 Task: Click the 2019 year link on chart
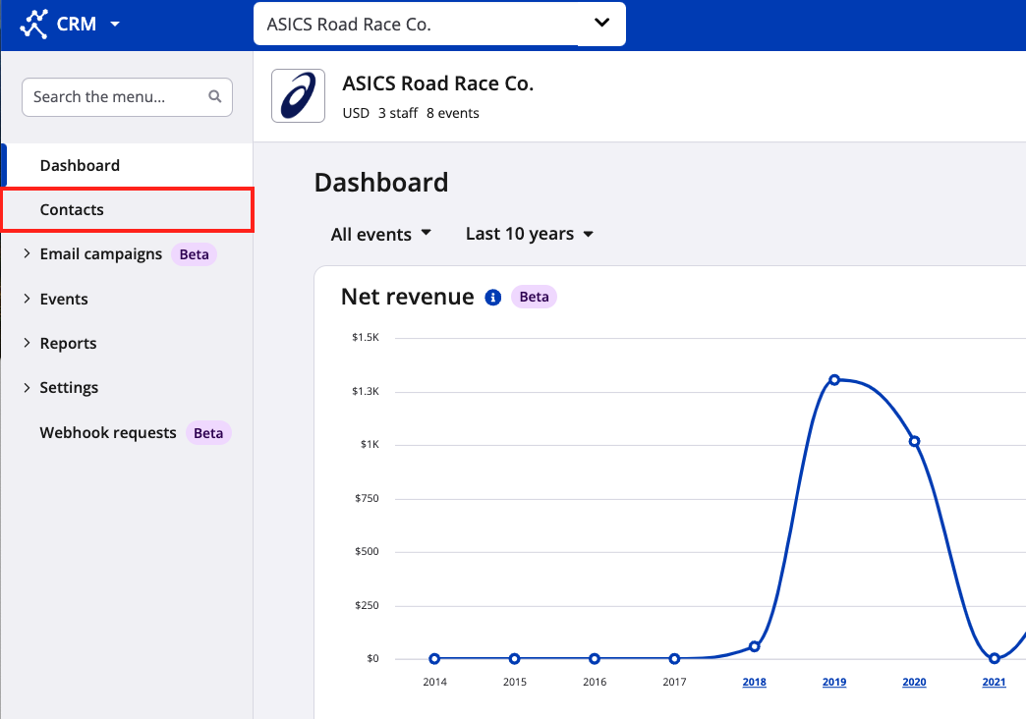tap(834, 682)
